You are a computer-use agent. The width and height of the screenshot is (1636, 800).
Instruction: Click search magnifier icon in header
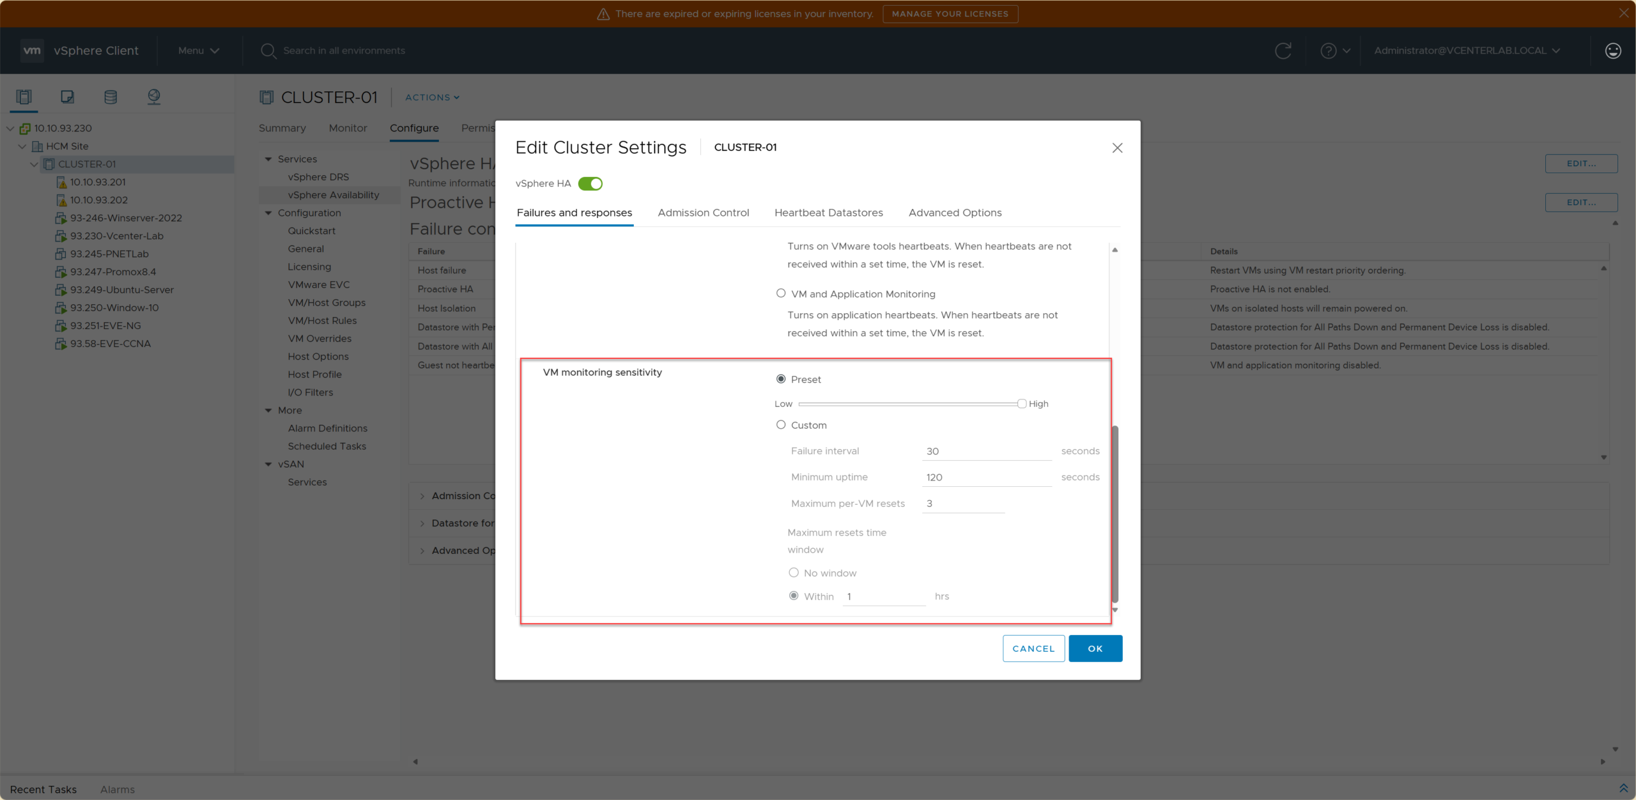tap(268, 50)
